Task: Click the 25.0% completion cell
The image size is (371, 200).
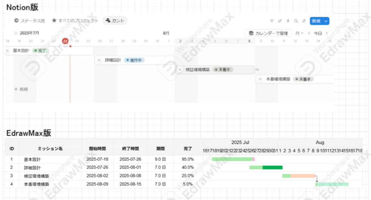Action: 188,176
